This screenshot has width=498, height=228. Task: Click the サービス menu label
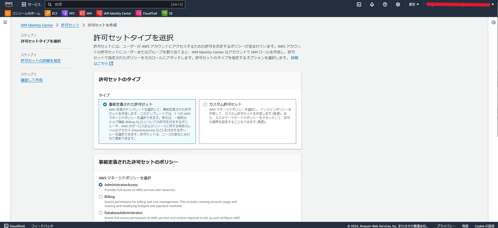tap(34, 4)
